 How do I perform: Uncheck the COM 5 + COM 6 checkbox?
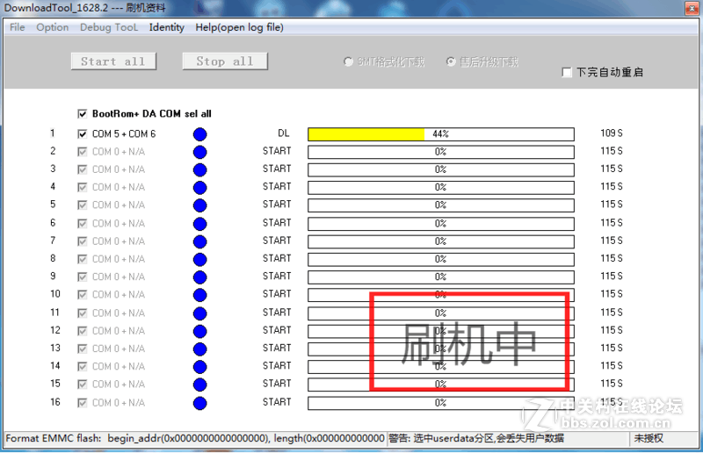pos(83,133)
